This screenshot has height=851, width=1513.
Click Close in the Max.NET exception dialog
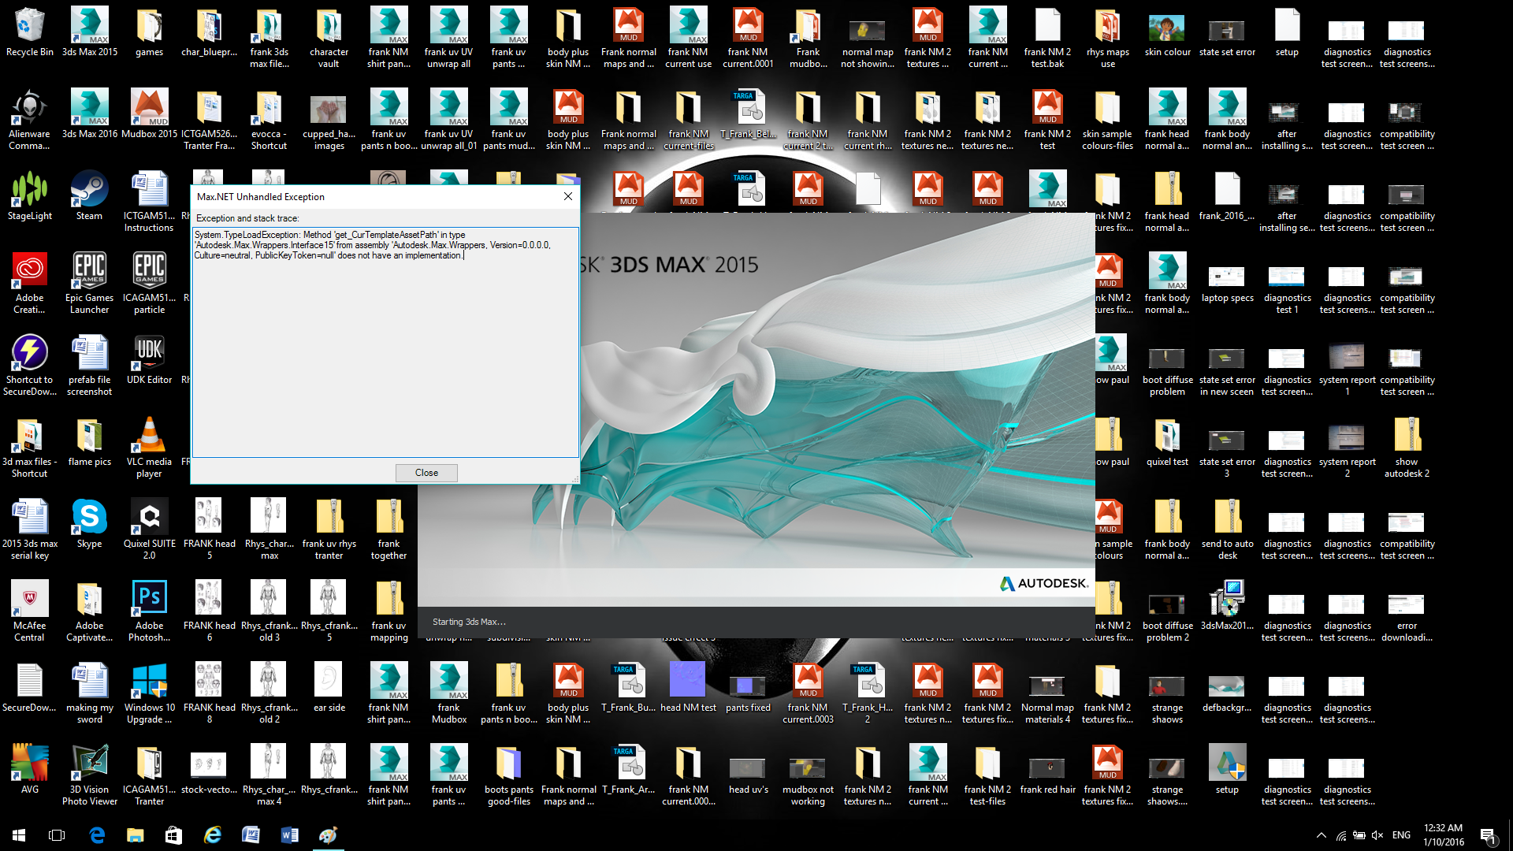coord(426,473)
